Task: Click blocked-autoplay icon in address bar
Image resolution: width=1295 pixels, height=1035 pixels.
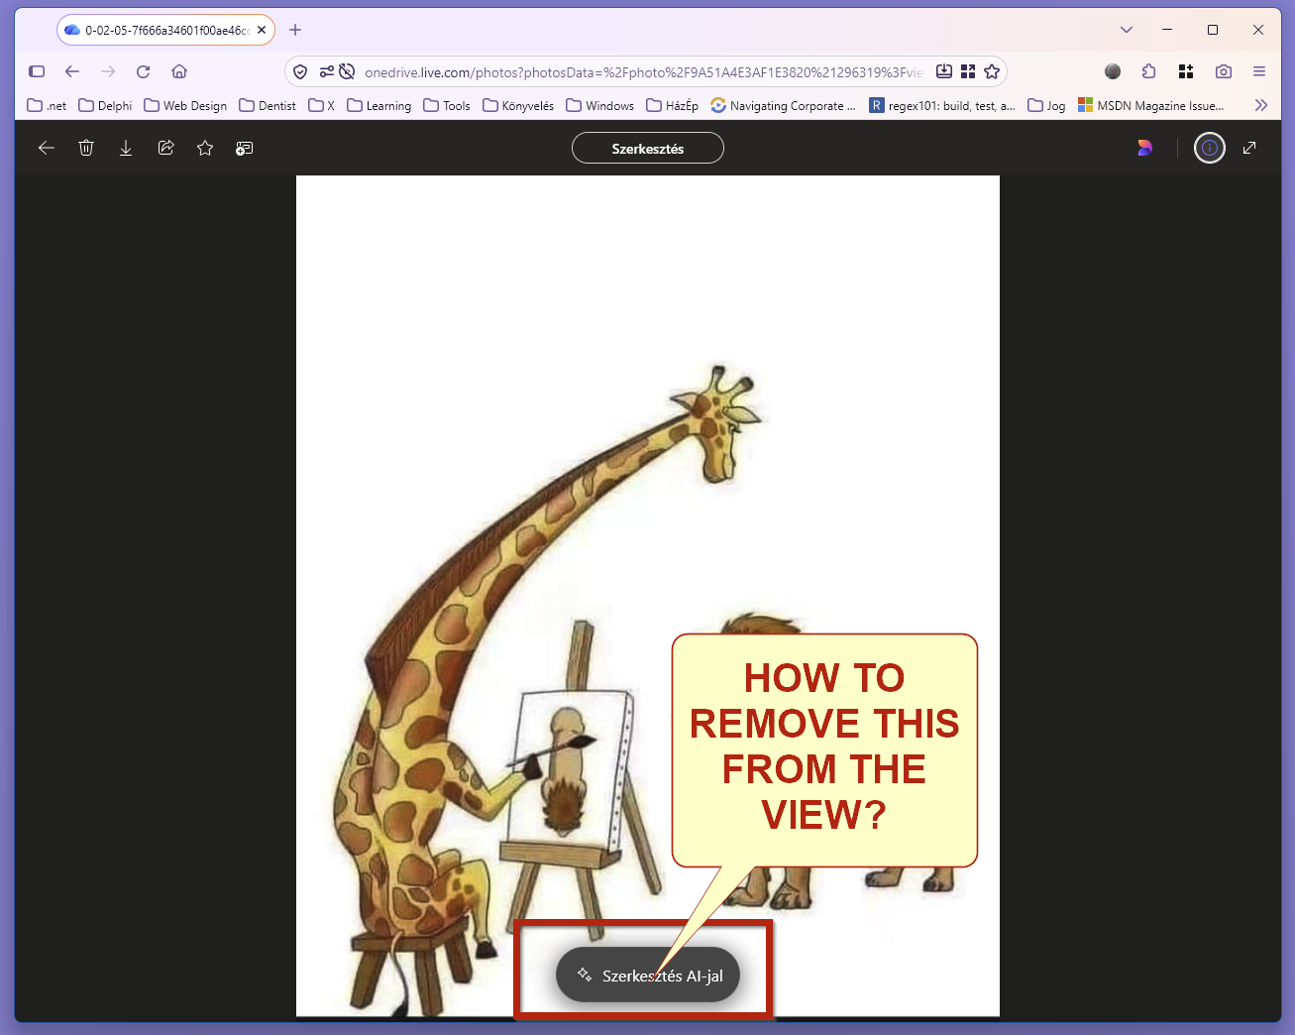Action: [347, 71]
